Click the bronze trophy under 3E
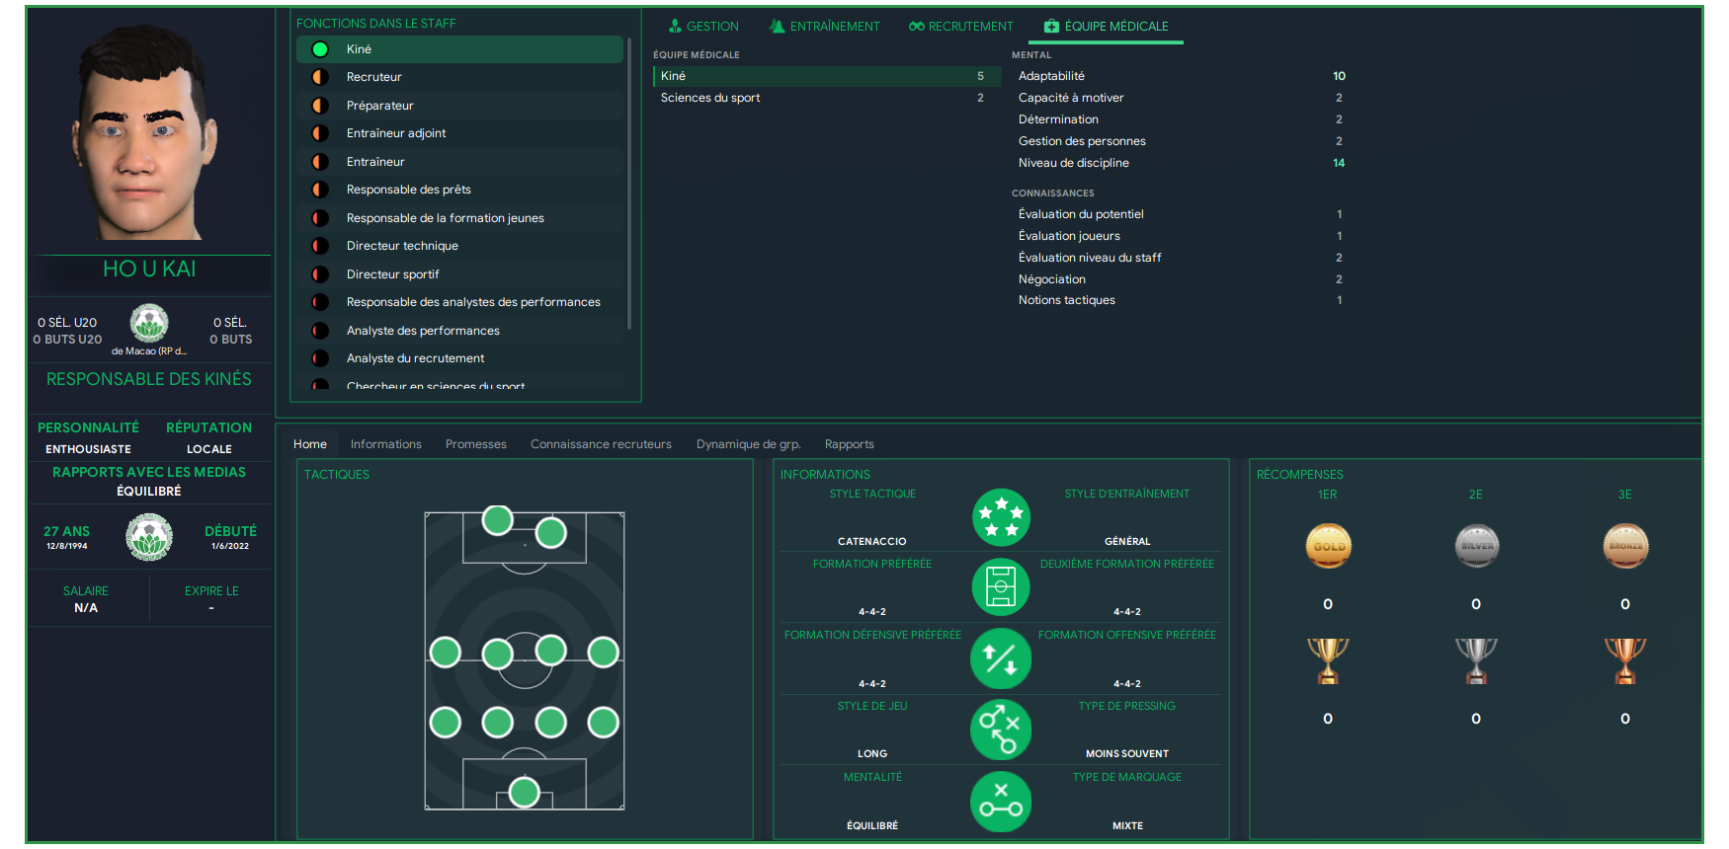 (x=1625, y=660)
